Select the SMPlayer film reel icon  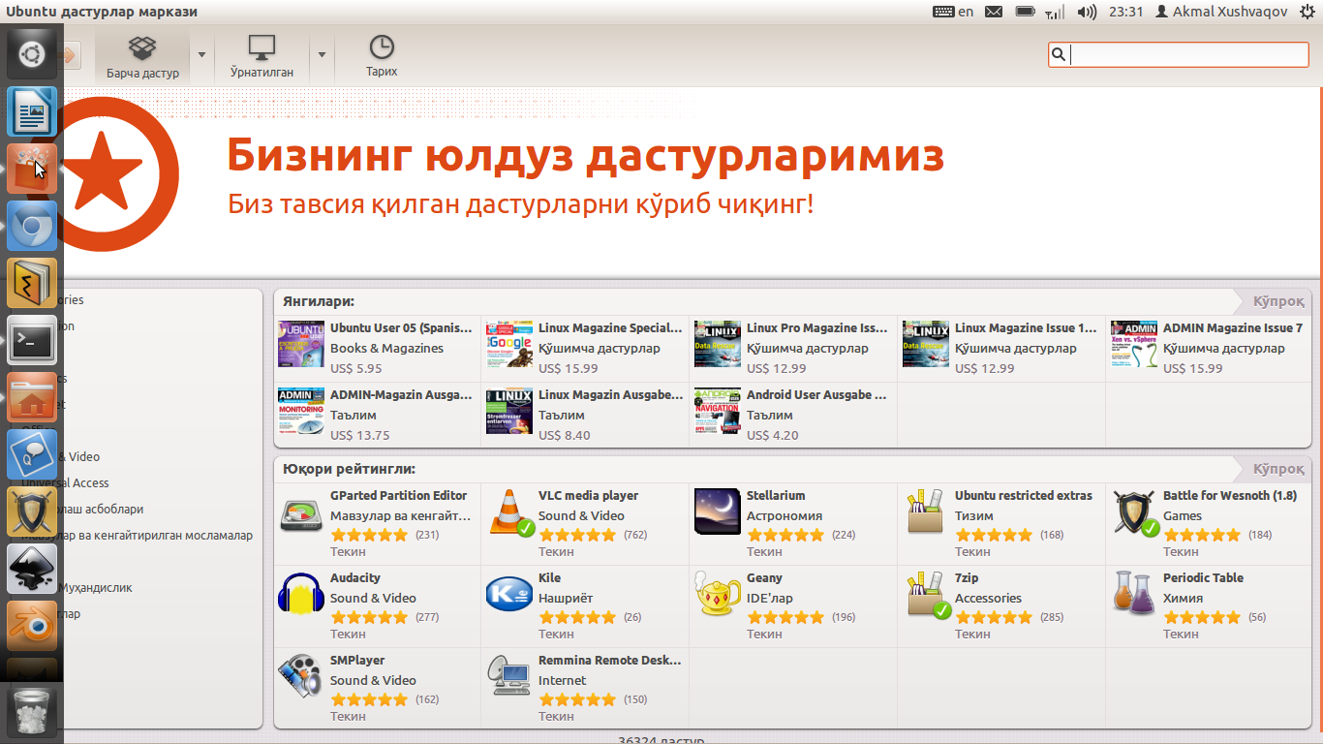[x=301, y=676]
